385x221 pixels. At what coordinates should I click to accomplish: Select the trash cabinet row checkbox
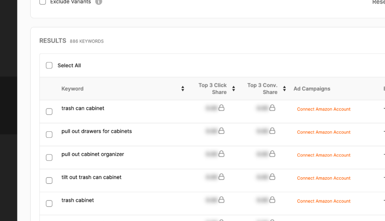pyautogui.click(x=49, y=204)
